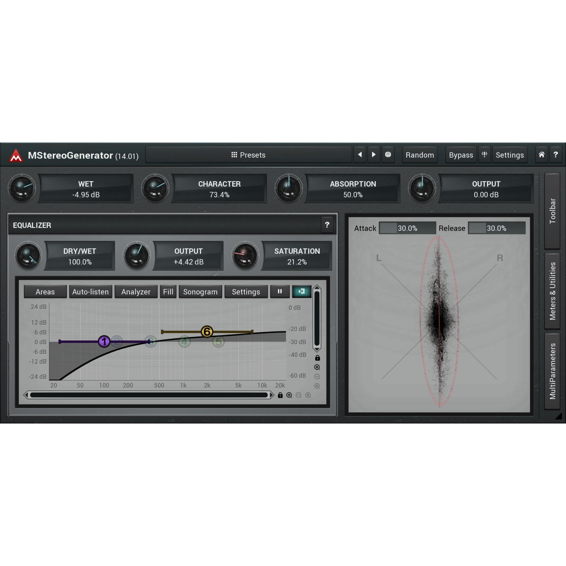Image resolution: width=566 pixels, height=566 pixels.
Task: Open the Equalizer help question mark
Action: [327, 225]
